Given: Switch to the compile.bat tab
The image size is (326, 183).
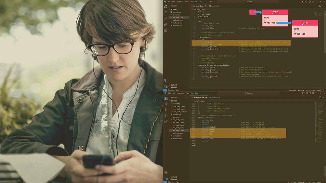Looking at the screenshot, I should [x=215, y=6].
